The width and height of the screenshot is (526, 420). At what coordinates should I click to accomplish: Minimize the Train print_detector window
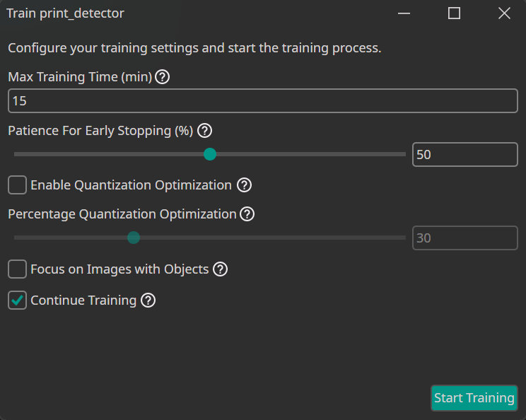(404, 13)
